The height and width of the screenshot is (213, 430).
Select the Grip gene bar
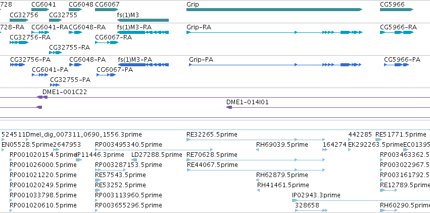pyautogui.click(x=274, y=10)
